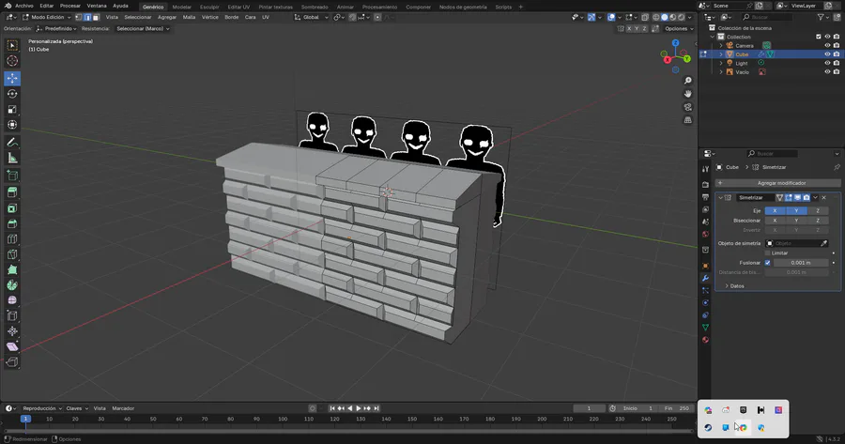845x444 pixels.
Task: Hide the Camera object in outliner
Action: point(827,45)
